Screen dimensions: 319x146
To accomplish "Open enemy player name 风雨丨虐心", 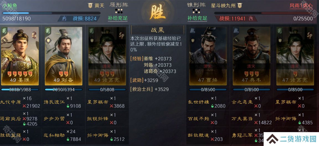I will pos(301,6).
